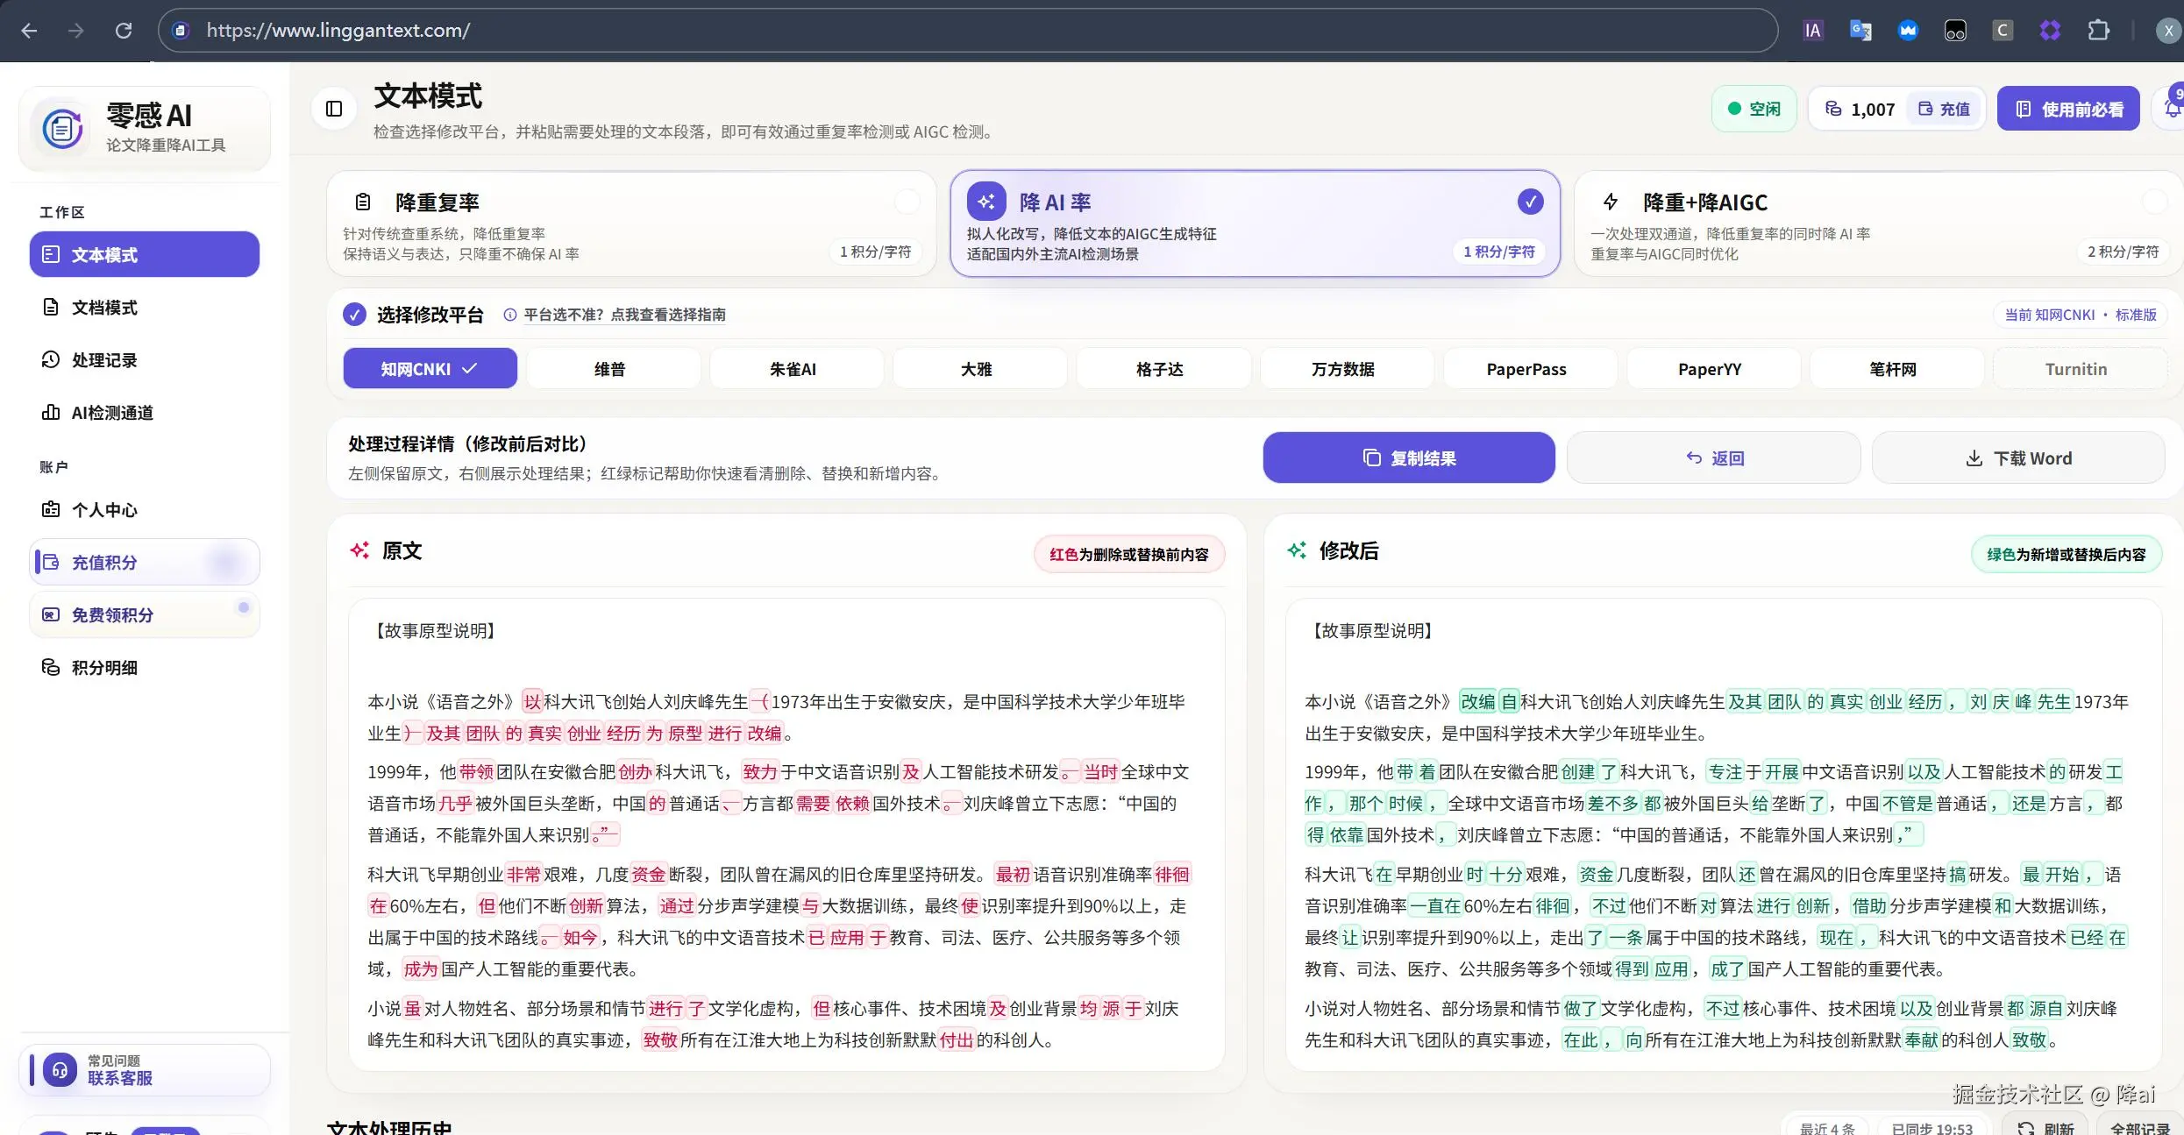Image resolution: width=2184 pixels, height=1135 pixels.
Task: Click the 复制结果 copy button
Action: (x=1409, y=458)
